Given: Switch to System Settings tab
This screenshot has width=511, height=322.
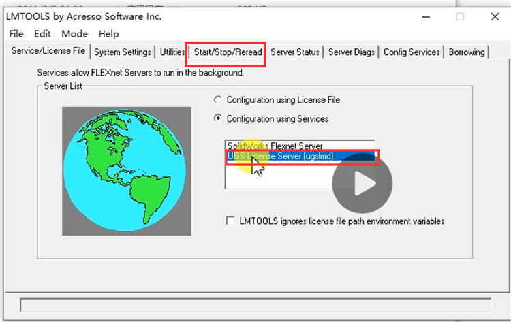Looking at the screenshot, I should coord(123,52).
